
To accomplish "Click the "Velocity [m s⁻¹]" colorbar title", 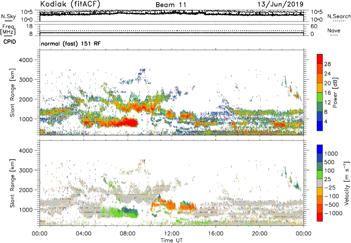I will point(347,183).
